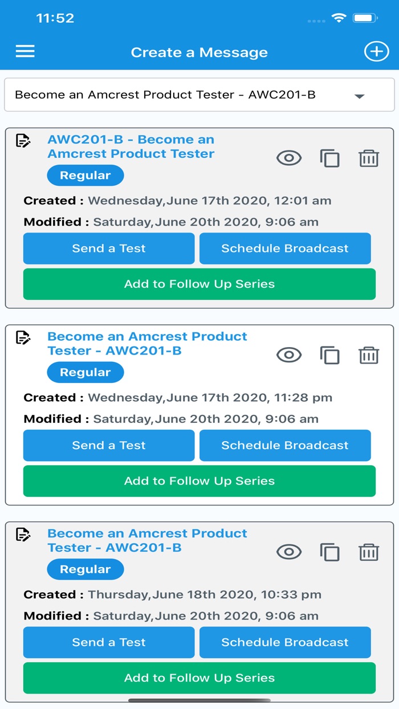Open the 'AWC201-B - Become an Amcrest Product Tester' title link
The image size is (399, 709).
tap(131, 146)
